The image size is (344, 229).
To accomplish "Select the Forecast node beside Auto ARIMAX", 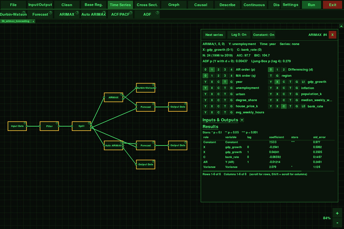I will point(146,145).
